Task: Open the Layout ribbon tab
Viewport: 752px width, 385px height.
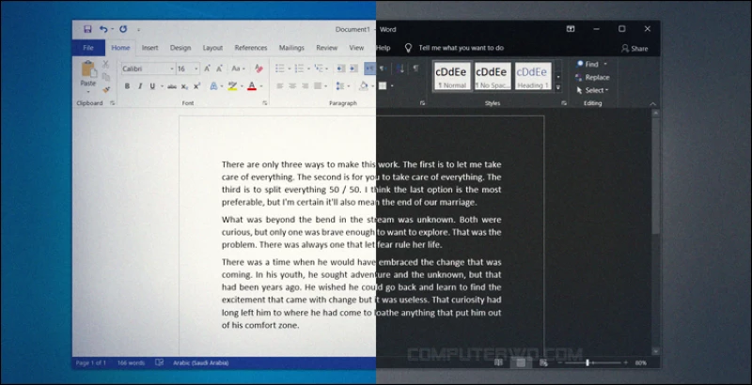Action: (212, 48)
